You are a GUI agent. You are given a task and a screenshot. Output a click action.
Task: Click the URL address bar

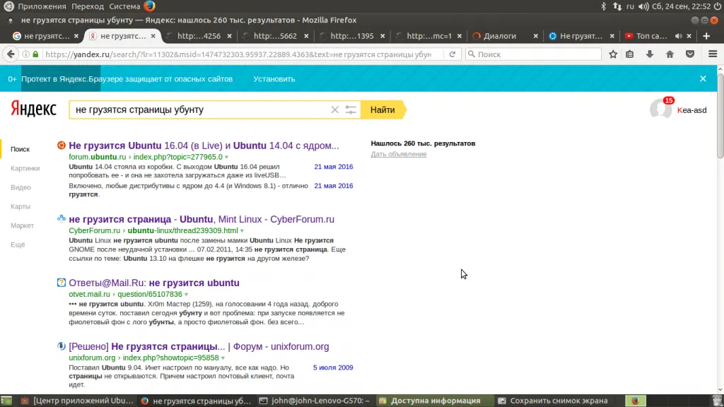point(238,54)
